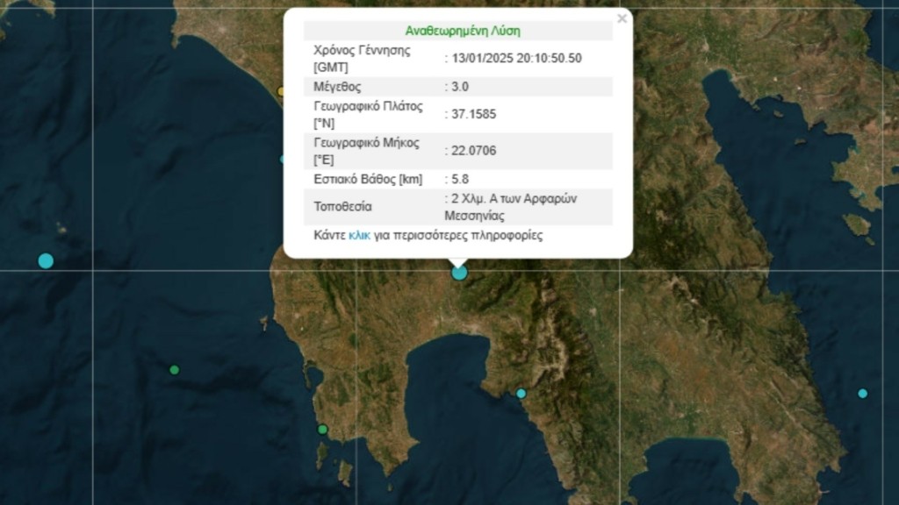Select the green marker on the southwestern peninsula coast
The width and height of the screenshot is (899, 505).
[322, 430]
